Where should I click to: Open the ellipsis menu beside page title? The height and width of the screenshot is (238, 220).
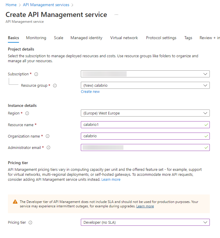tap(116, 15)
